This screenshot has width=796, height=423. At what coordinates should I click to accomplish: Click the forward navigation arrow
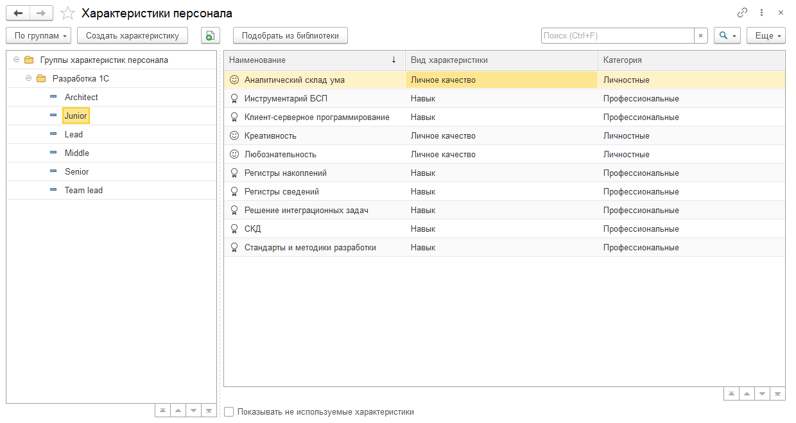[x=41, y=13]
